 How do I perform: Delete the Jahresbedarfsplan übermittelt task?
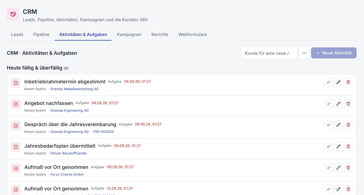tap(348, 146)
